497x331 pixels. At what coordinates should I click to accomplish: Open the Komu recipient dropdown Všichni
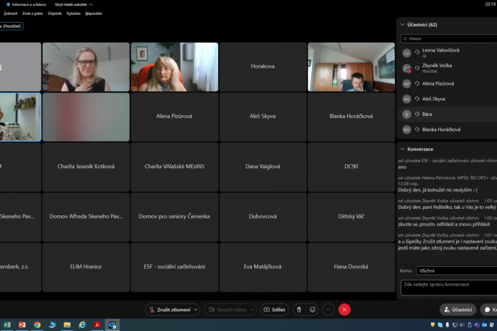click(457, 271)
